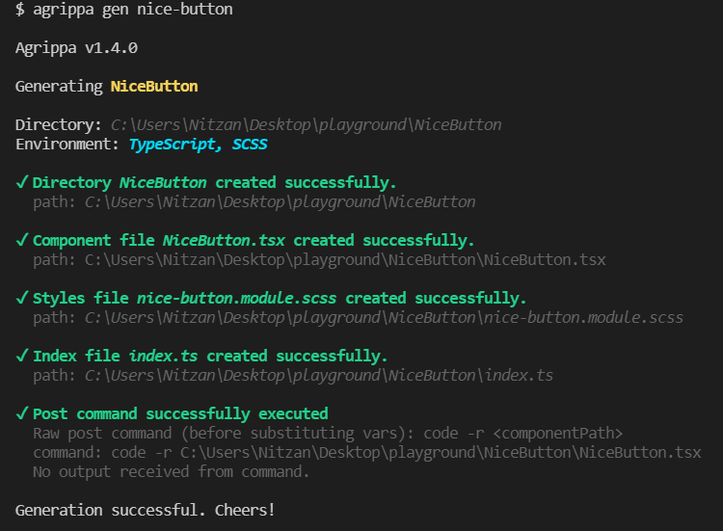Viewport: 723px width, 531px height.
Task: Click the path on the 'Directory:' line
Action: point(306,125)
